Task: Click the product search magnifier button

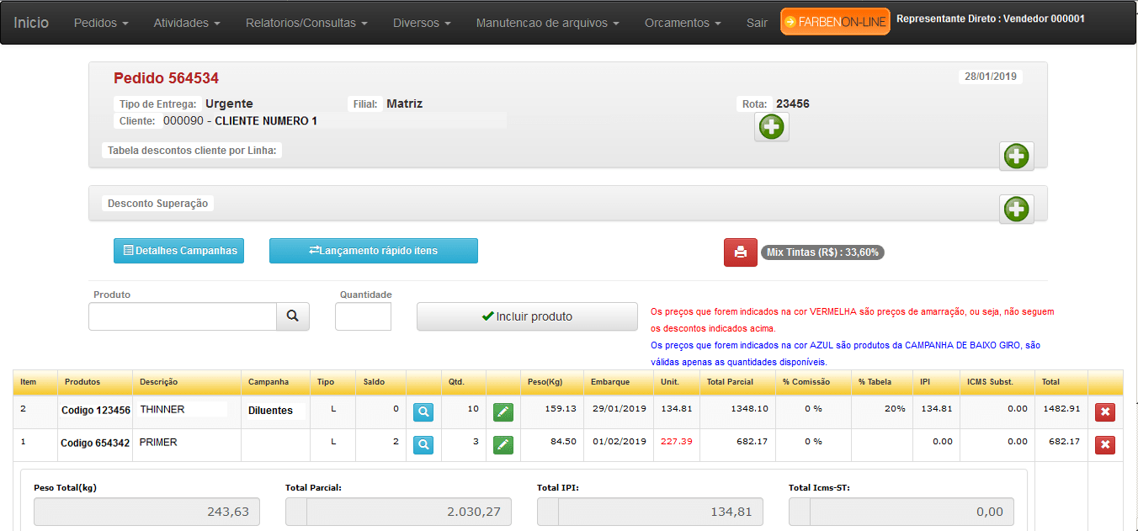Action: coord(292,316)
